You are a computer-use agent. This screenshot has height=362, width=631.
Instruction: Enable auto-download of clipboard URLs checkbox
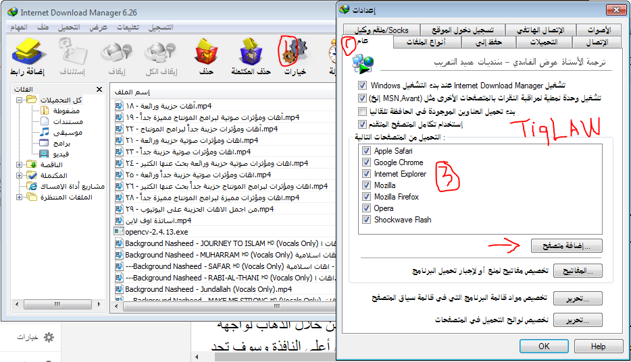tap(362, 111)
